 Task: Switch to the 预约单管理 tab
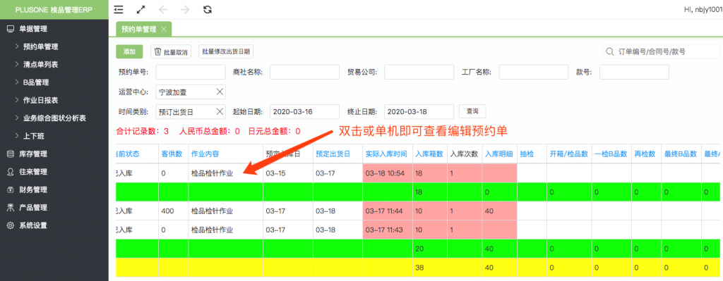pyautogui.click(x=143, y=29)
